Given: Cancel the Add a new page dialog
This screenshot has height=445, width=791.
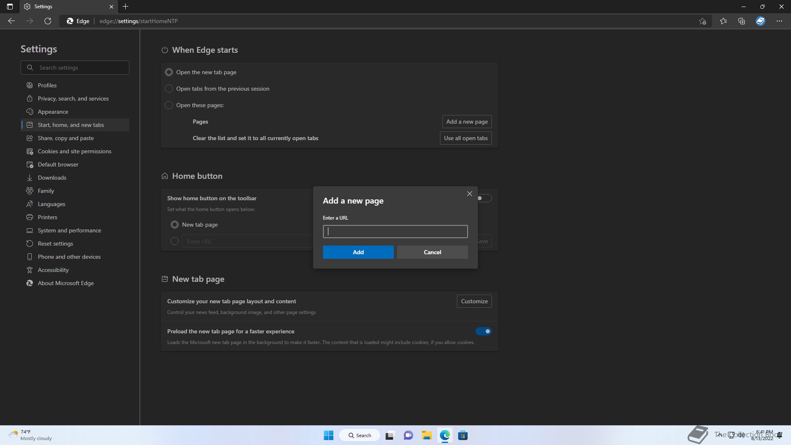Looking at the screenshot, I should [x=433, y=252].
